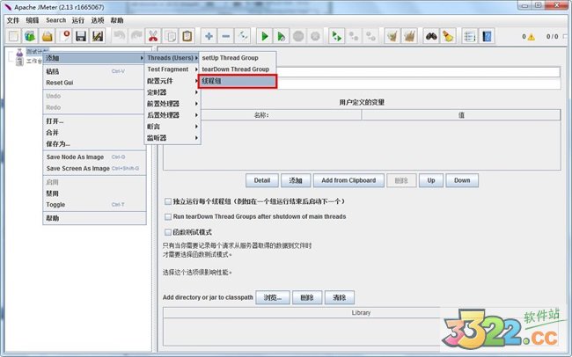The image size is (572, 357).
Task: Click the Down button
Action: (x=462, y=180)
